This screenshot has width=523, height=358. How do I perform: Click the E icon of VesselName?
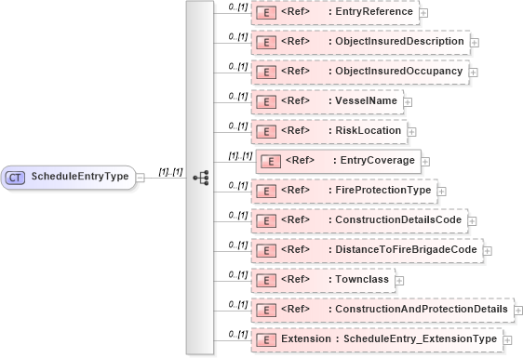(x=266, y=102)
